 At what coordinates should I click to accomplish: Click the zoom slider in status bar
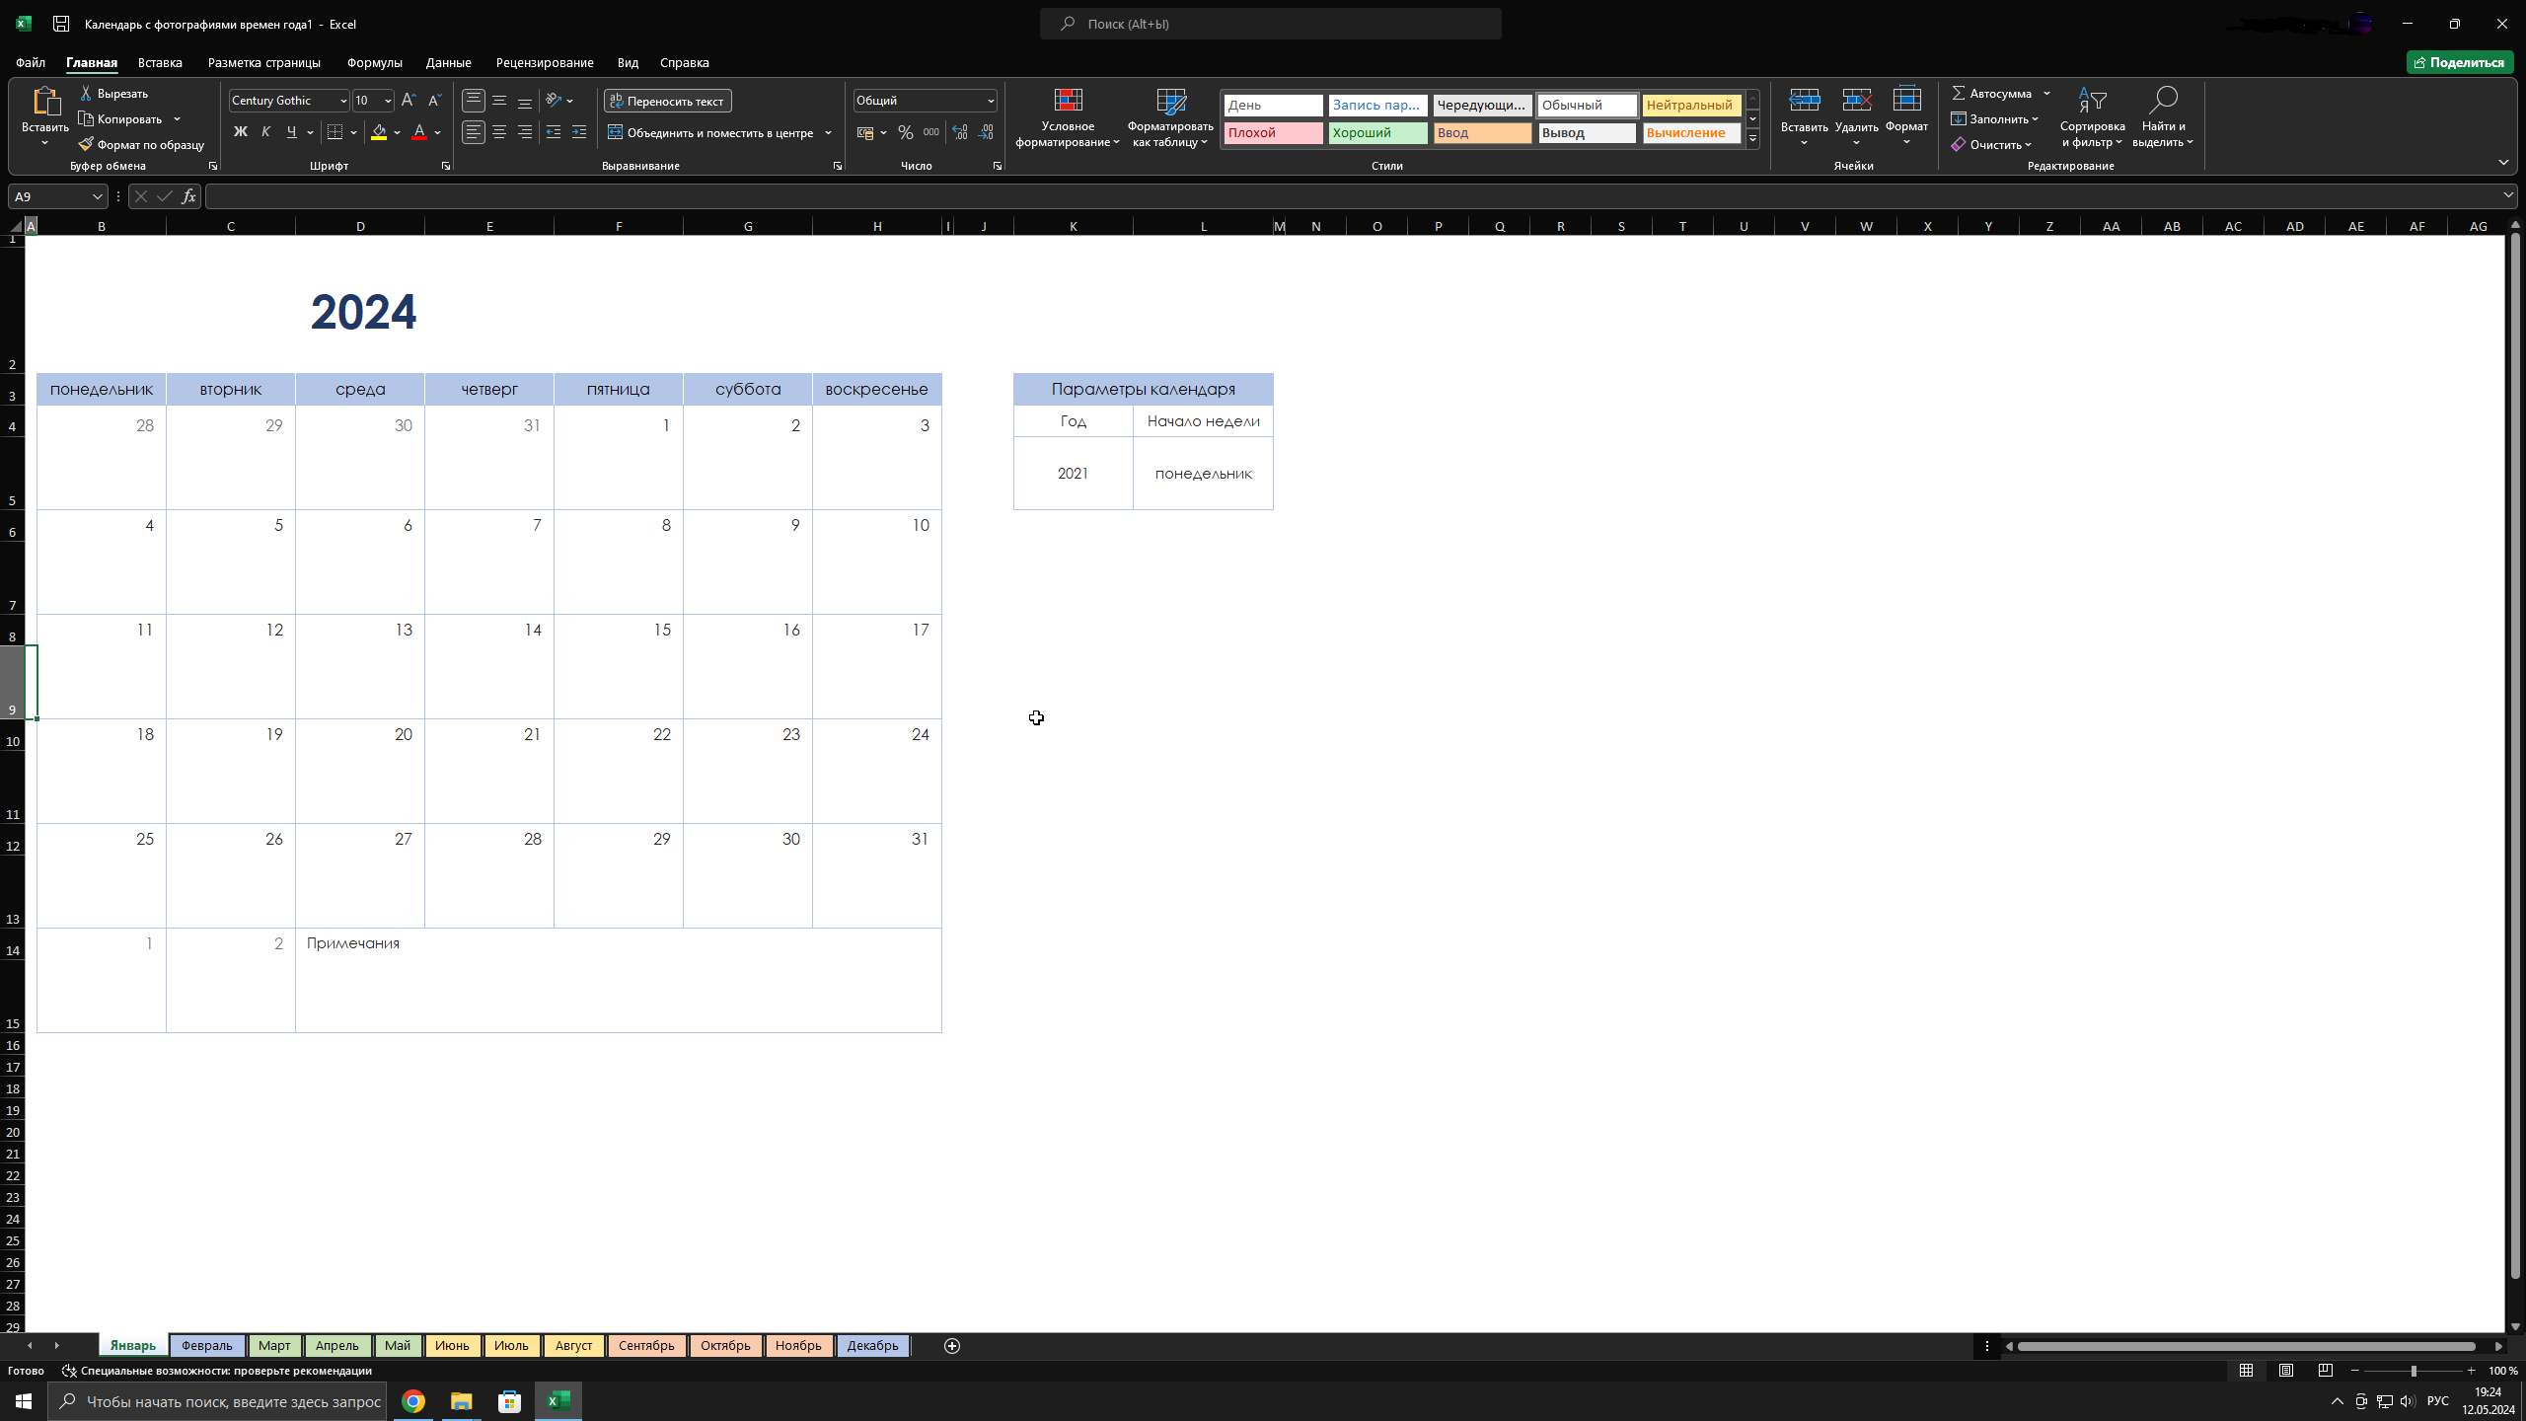click(x=2414, y=1371)
